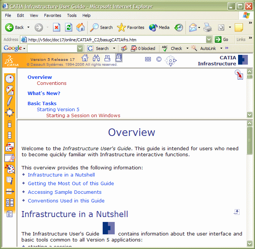This screenshot has height=249, width=255.
Task: Click the dashed-top stacked boxes sidebar icon
Action: [10, 124]
